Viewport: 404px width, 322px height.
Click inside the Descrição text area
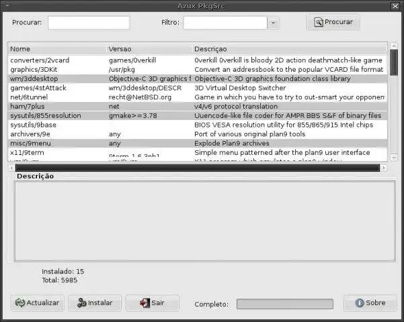(x=205, y=221)
